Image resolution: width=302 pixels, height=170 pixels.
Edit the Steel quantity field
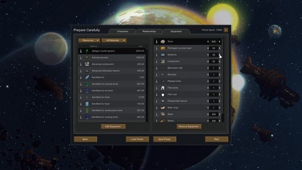click(x=214, y=114)
